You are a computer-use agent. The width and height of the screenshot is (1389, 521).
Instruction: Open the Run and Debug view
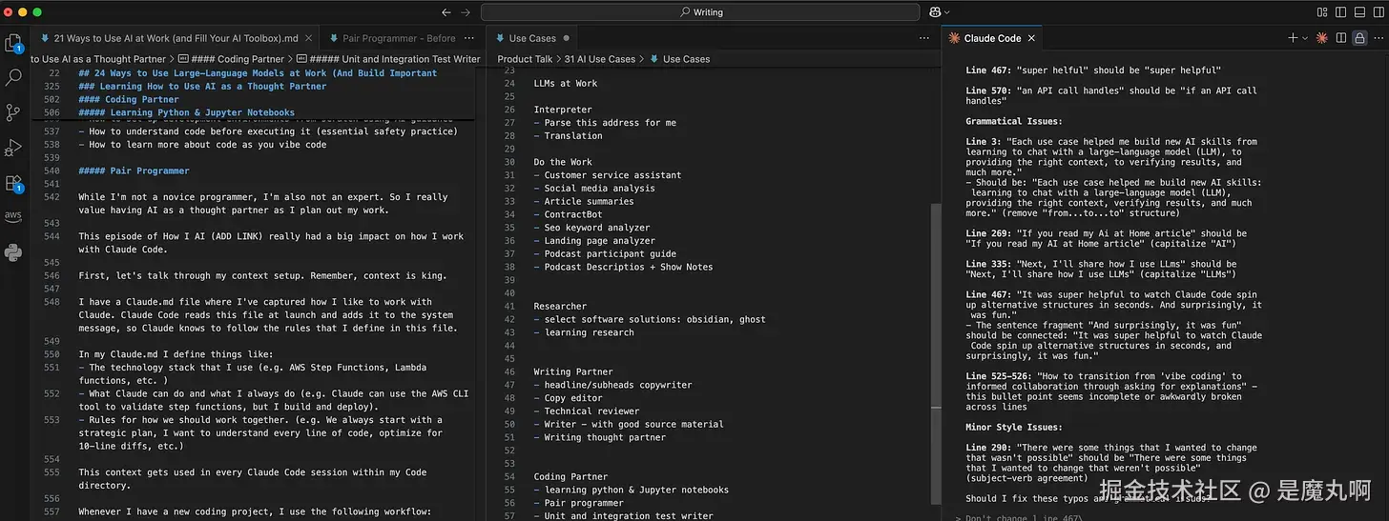tap(13, 148)
